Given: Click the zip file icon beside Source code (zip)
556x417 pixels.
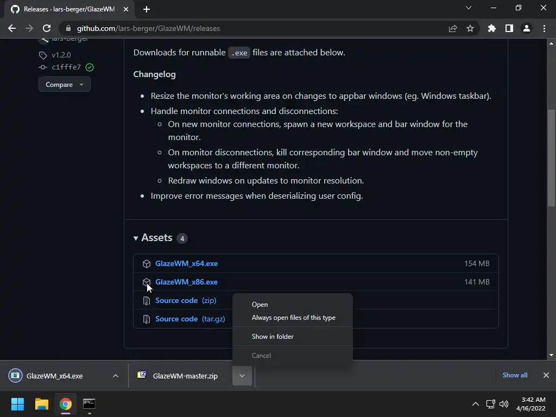Looking at the screenshot, I should pyautogui.click(x=147, y=301).
